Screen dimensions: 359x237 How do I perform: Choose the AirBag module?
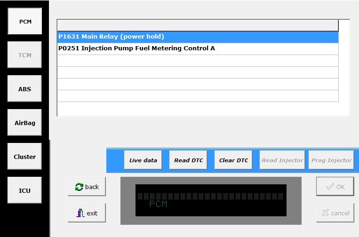[25, 123]
